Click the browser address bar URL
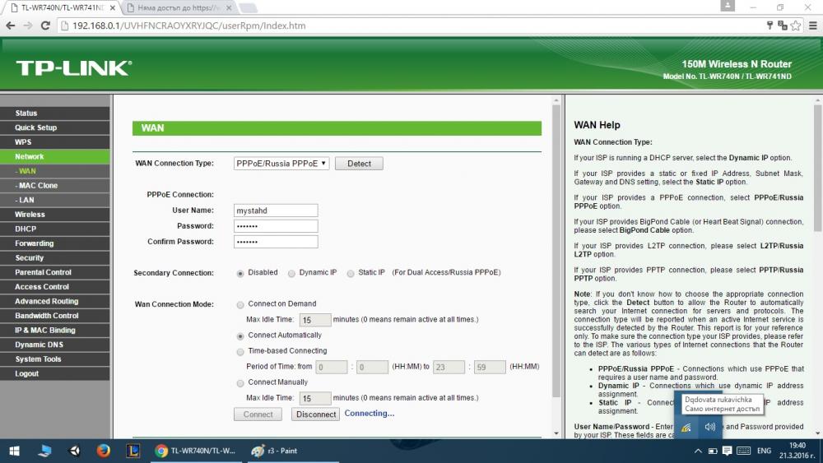The height and width of the screenshot is (463, 823). [189, 25]
